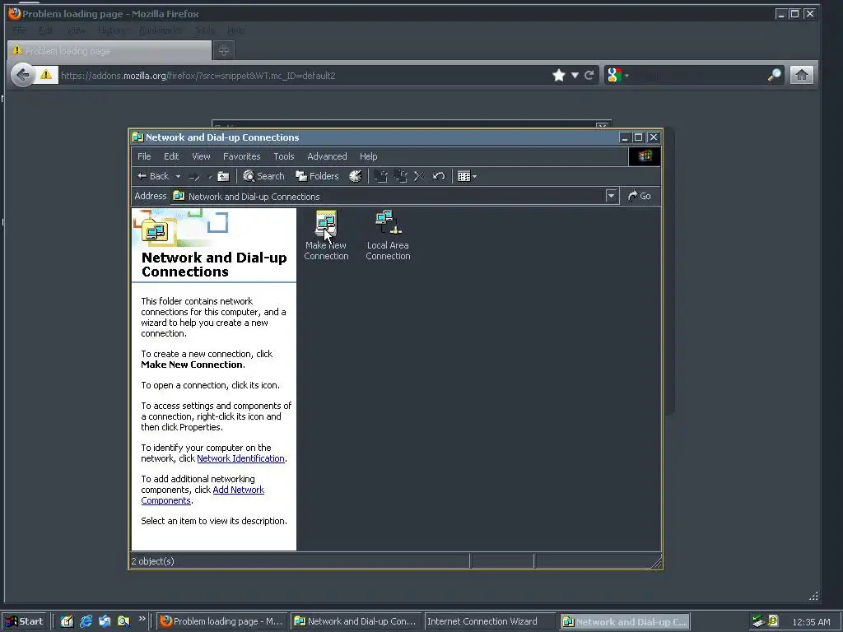The height and width of the screenshot is (632, 843).
Task: Click the Copy To toolbar icon
Action: pyautogui.click(x=401, y=176)
